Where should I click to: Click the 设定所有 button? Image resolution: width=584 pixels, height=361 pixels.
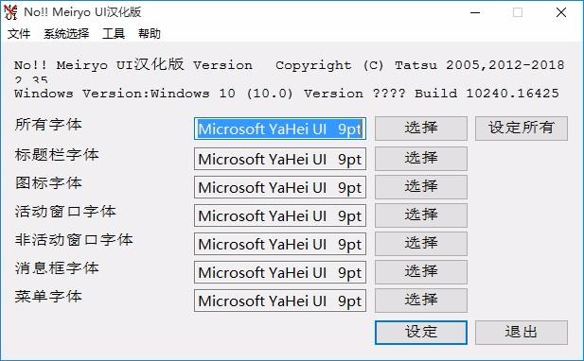click(522, 129)
